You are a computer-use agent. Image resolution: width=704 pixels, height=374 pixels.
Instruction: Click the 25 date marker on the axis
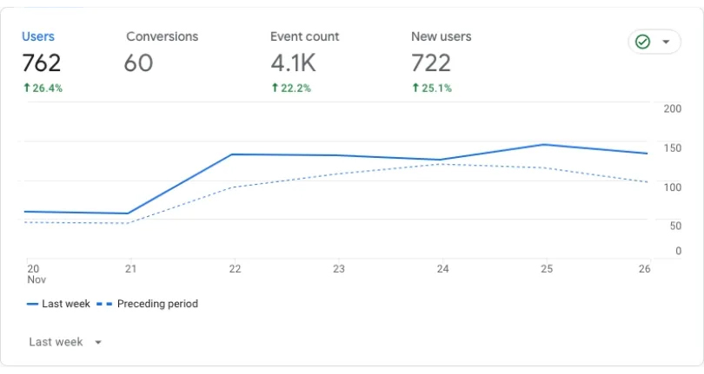tap(547, 269)
